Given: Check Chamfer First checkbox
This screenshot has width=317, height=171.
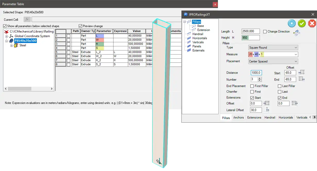Looking at the screenshot, I should tap(252, 92).
